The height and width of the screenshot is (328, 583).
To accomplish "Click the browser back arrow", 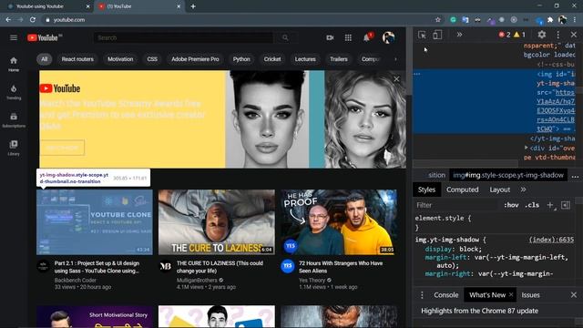I will pos(8,20).
